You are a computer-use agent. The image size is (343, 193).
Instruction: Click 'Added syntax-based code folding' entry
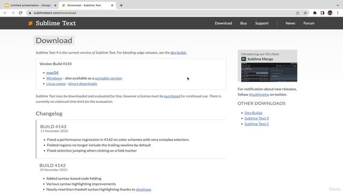[74, 179]
